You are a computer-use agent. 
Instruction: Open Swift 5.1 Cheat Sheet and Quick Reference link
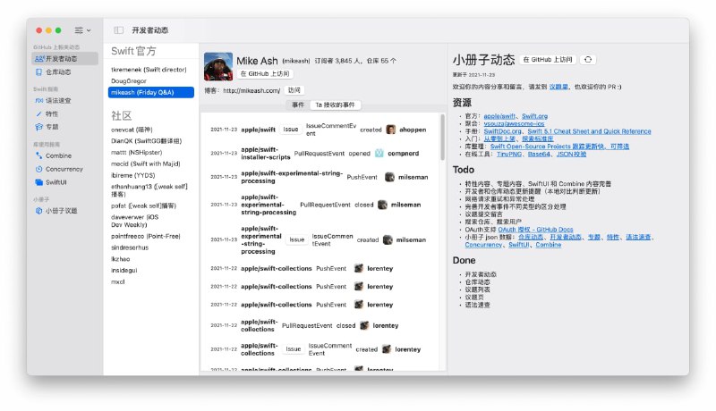click(590, 131)
